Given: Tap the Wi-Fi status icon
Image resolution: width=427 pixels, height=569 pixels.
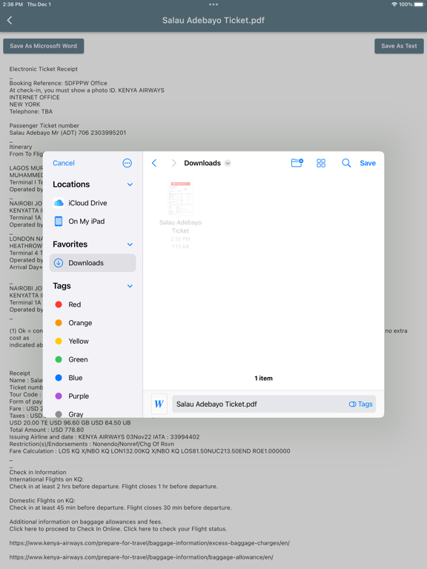Looking at the screenshot, I should (x=394, y=4).
